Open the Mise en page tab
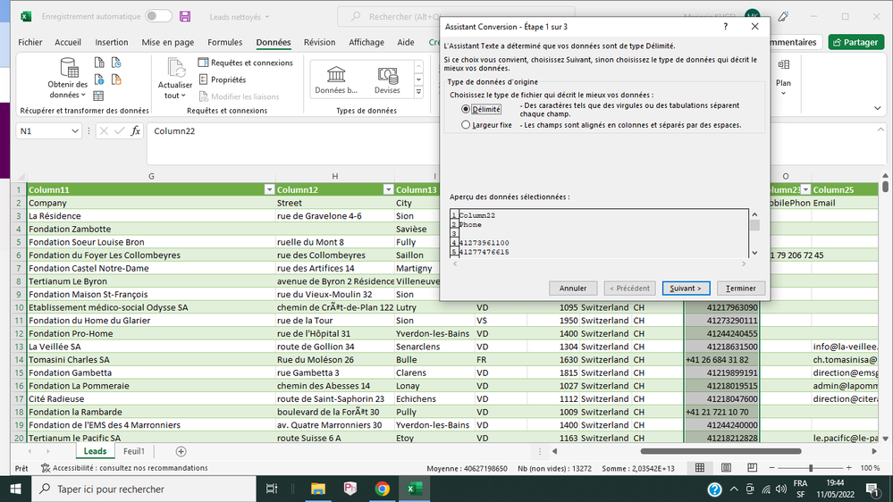 [x=167, y=42]
